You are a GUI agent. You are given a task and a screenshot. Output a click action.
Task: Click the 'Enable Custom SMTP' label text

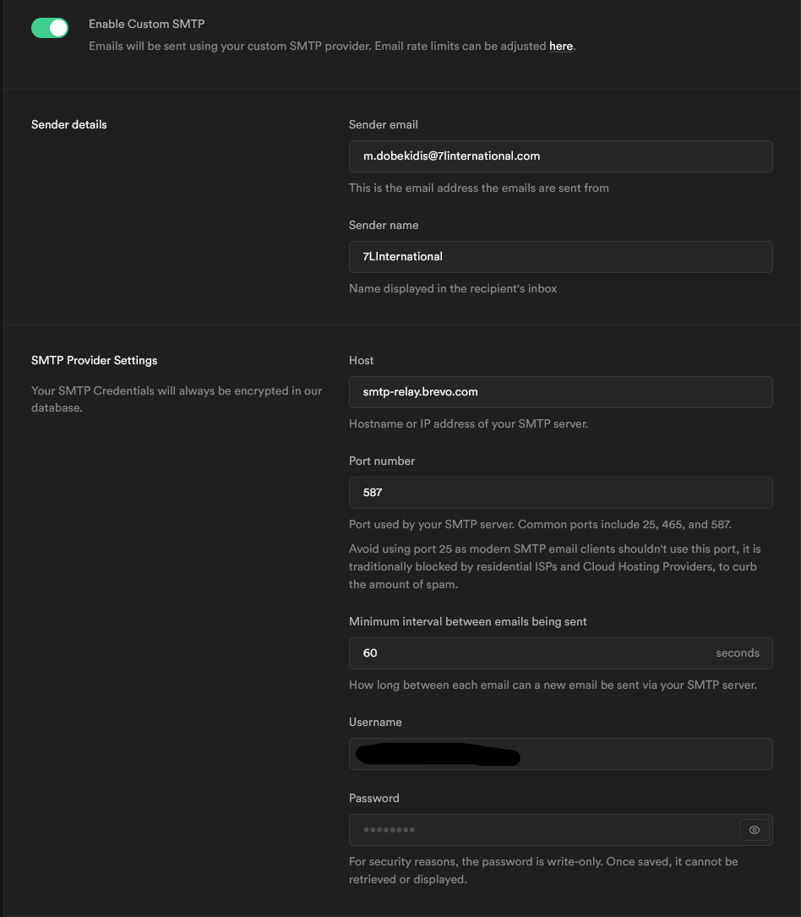click(x=146, y=24)
